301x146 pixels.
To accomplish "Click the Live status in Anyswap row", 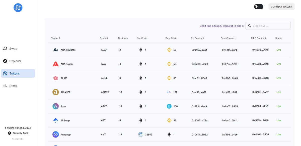I will [279, 135].
